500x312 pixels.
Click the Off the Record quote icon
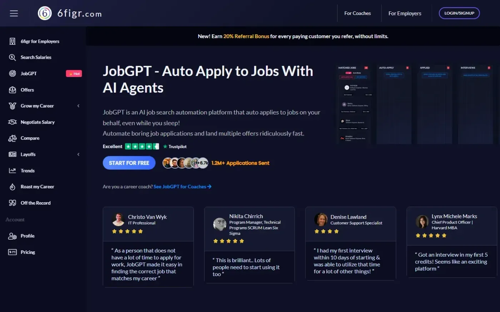[12, 203]
